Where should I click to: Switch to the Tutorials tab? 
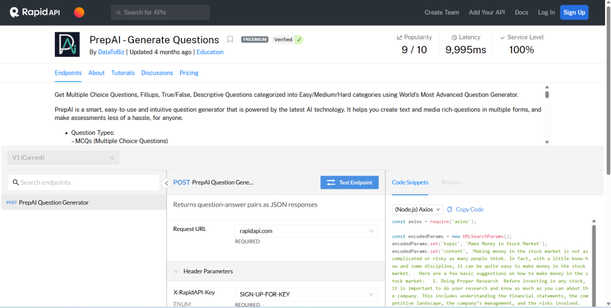pos(123,73)
